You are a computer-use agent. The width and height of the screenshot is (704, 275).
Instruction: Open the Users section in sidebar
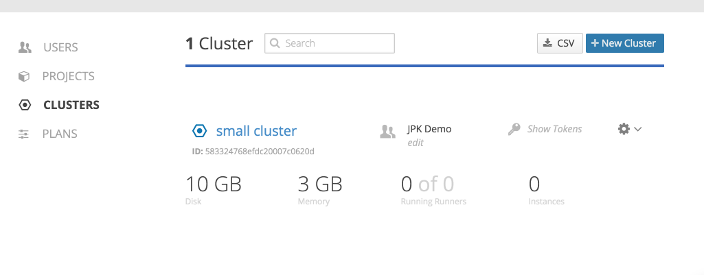tap(60, 47)
